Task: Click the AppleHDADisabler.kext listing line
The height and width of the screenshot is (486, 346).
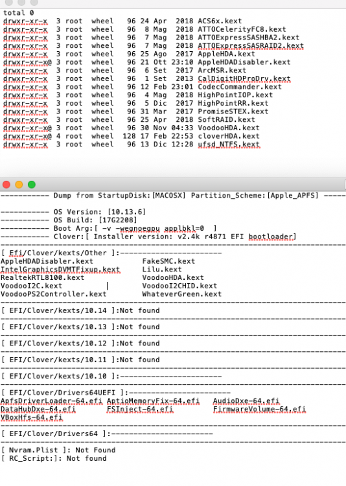Action: pyautogui.click(x=146, y=62)
